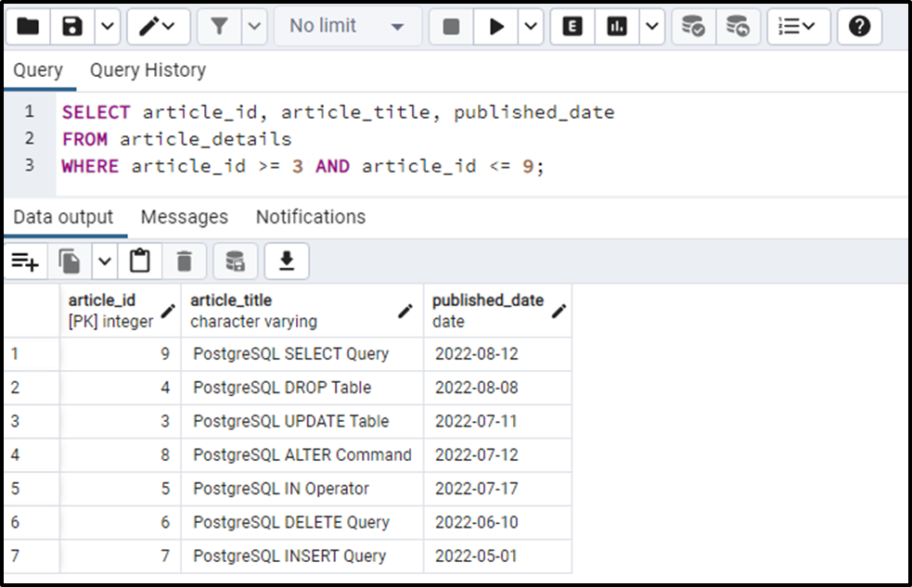Click the Paste clipboard icon

pos(139,262)
